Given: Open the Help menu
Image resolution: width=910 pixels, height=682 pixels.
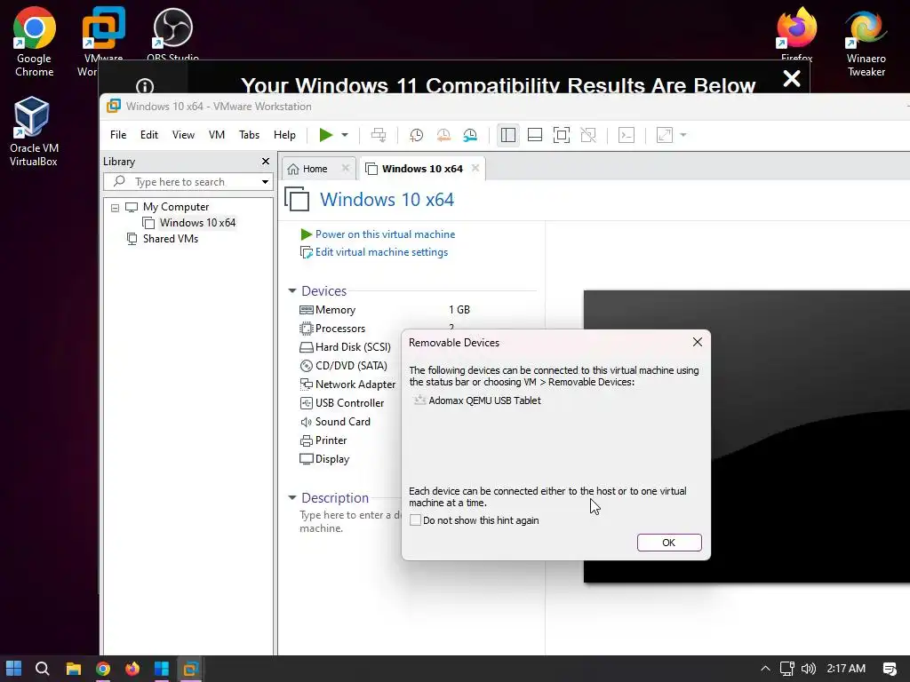Looking at the screenshot, I should [x=284, y=135].
